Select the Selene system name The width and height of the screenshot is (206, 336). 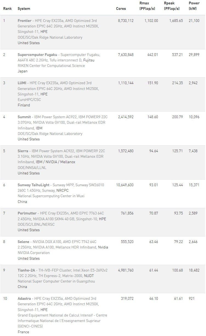(24, 242)
